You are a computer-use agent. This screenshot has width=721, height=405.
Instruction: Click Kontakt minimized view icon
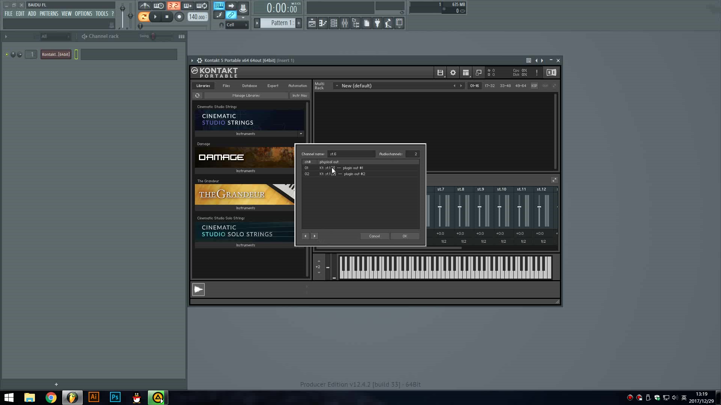pyautogui.click(x=478, y=73)
